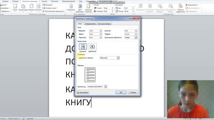Click the Обтекание текстом ribbon icon

coord(150,8)
